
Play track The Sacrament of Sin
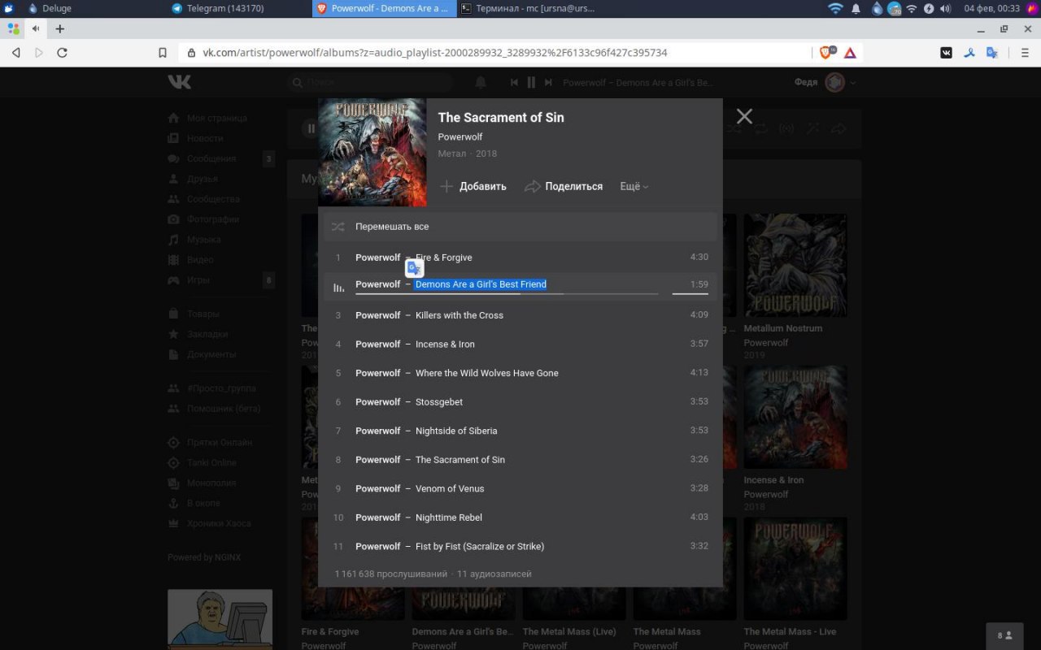(x=520, y=460)
